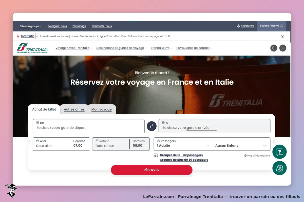Expand Destinations et guides de voyage menu

[122, 48]
